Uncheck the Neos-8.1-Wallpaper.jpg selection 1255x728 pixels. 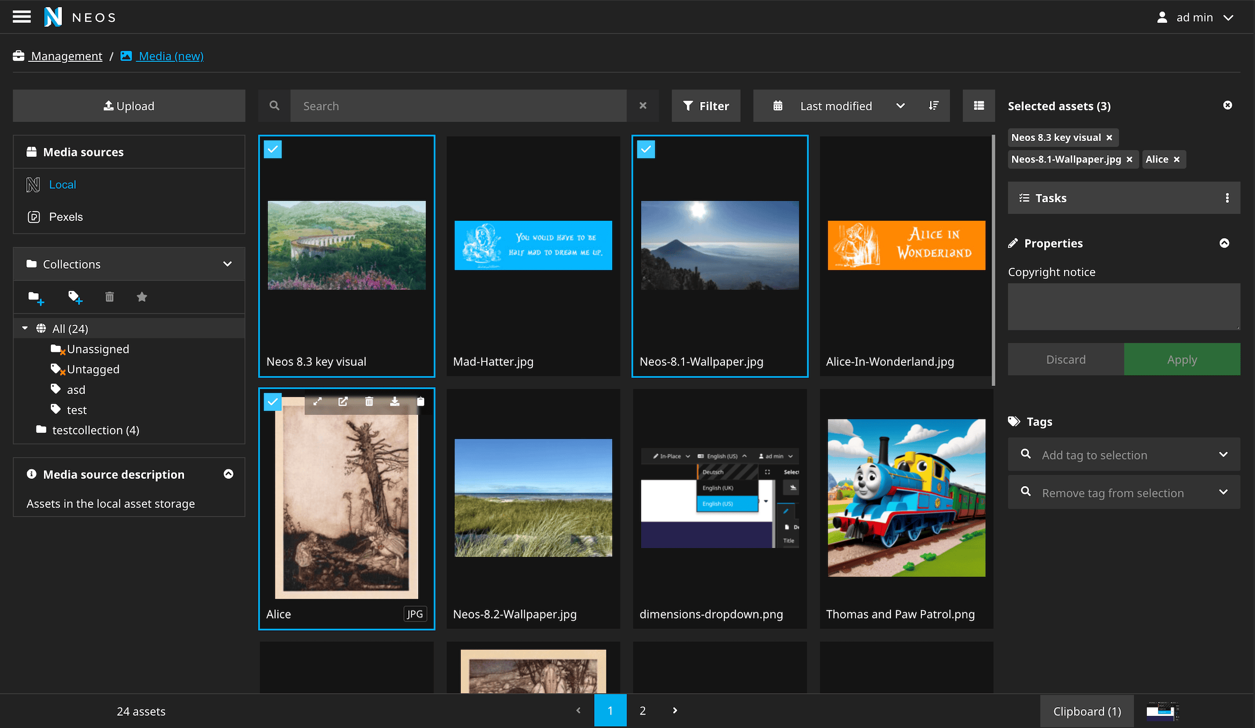pos(646,149)
